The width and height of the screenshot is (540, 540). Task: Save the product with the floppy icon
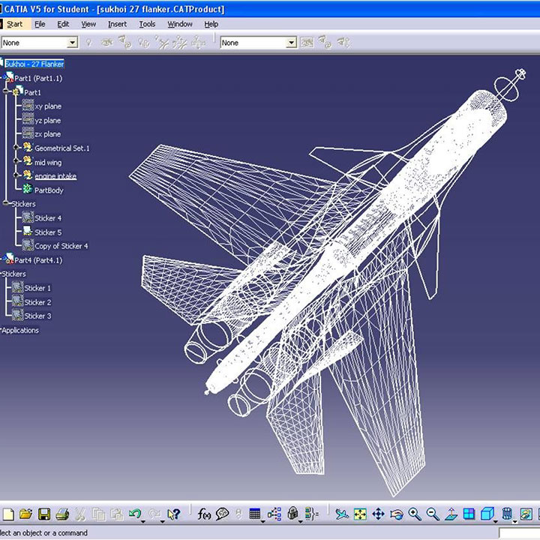click(x=44, y=514)
